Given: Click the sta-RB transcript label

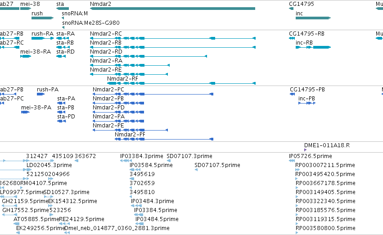Looking at the screenshot, I should [65, 42].
